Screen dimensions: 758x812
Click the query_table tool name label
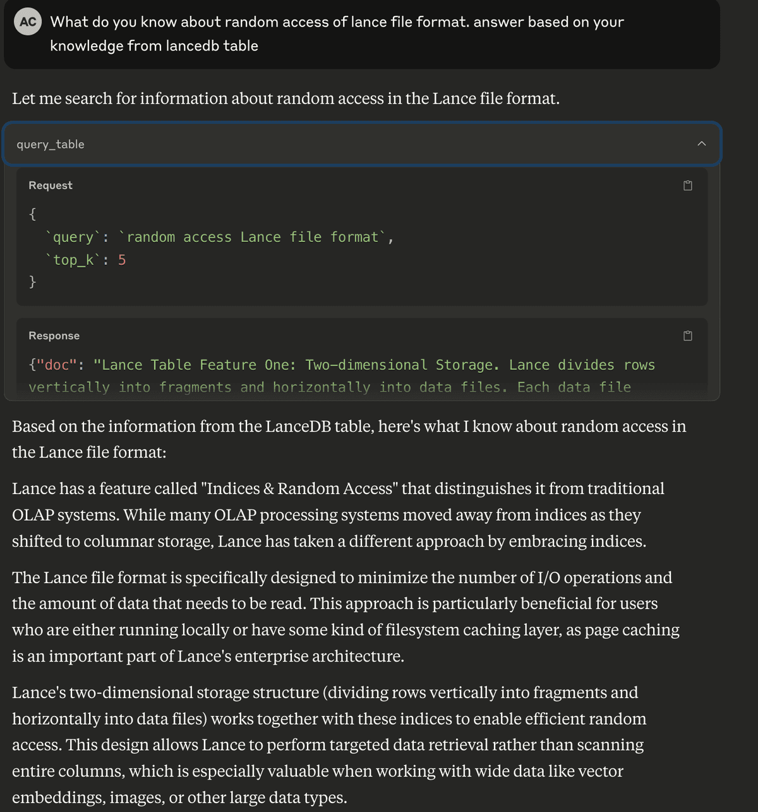tap(51, 144)
